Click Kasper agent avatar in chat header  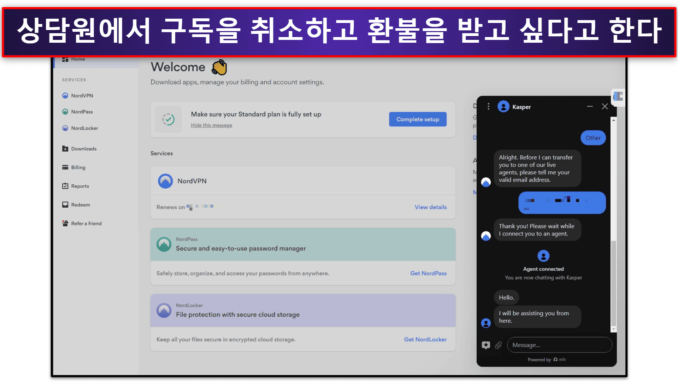[x=503, y=106]
